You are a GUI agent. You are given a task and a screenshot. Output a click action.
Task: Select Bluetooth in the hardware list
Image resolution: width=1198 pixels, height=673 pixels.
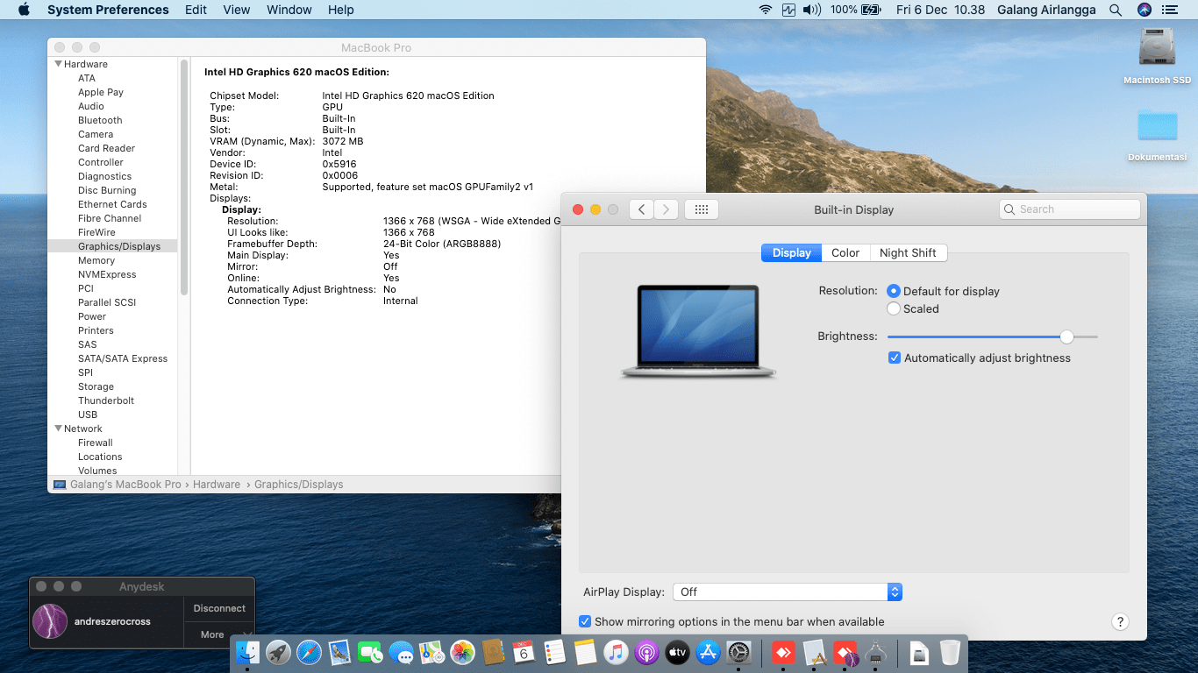pyautogui.click(x=100, y=120)
